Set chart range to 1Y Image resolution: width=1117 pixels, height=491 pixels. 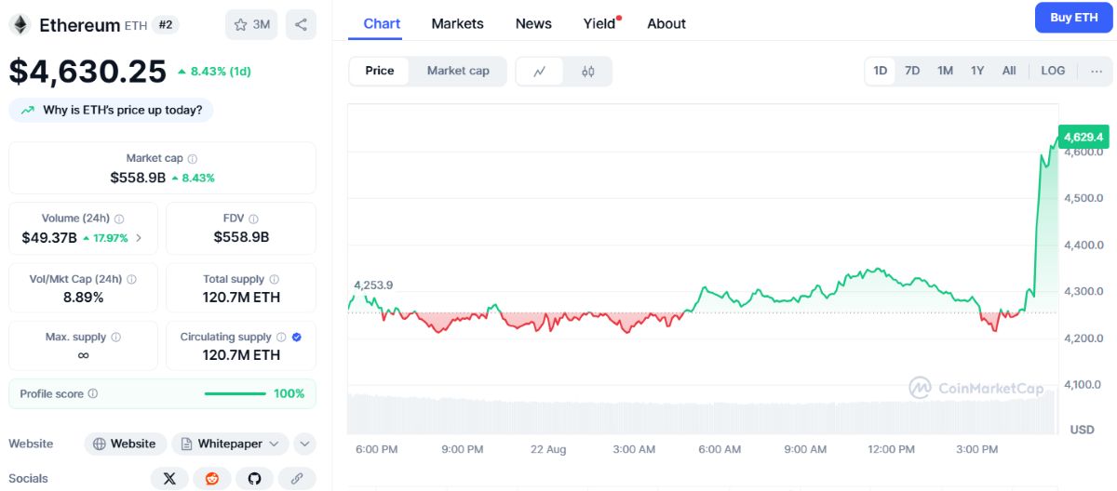(x=977, y=71)
